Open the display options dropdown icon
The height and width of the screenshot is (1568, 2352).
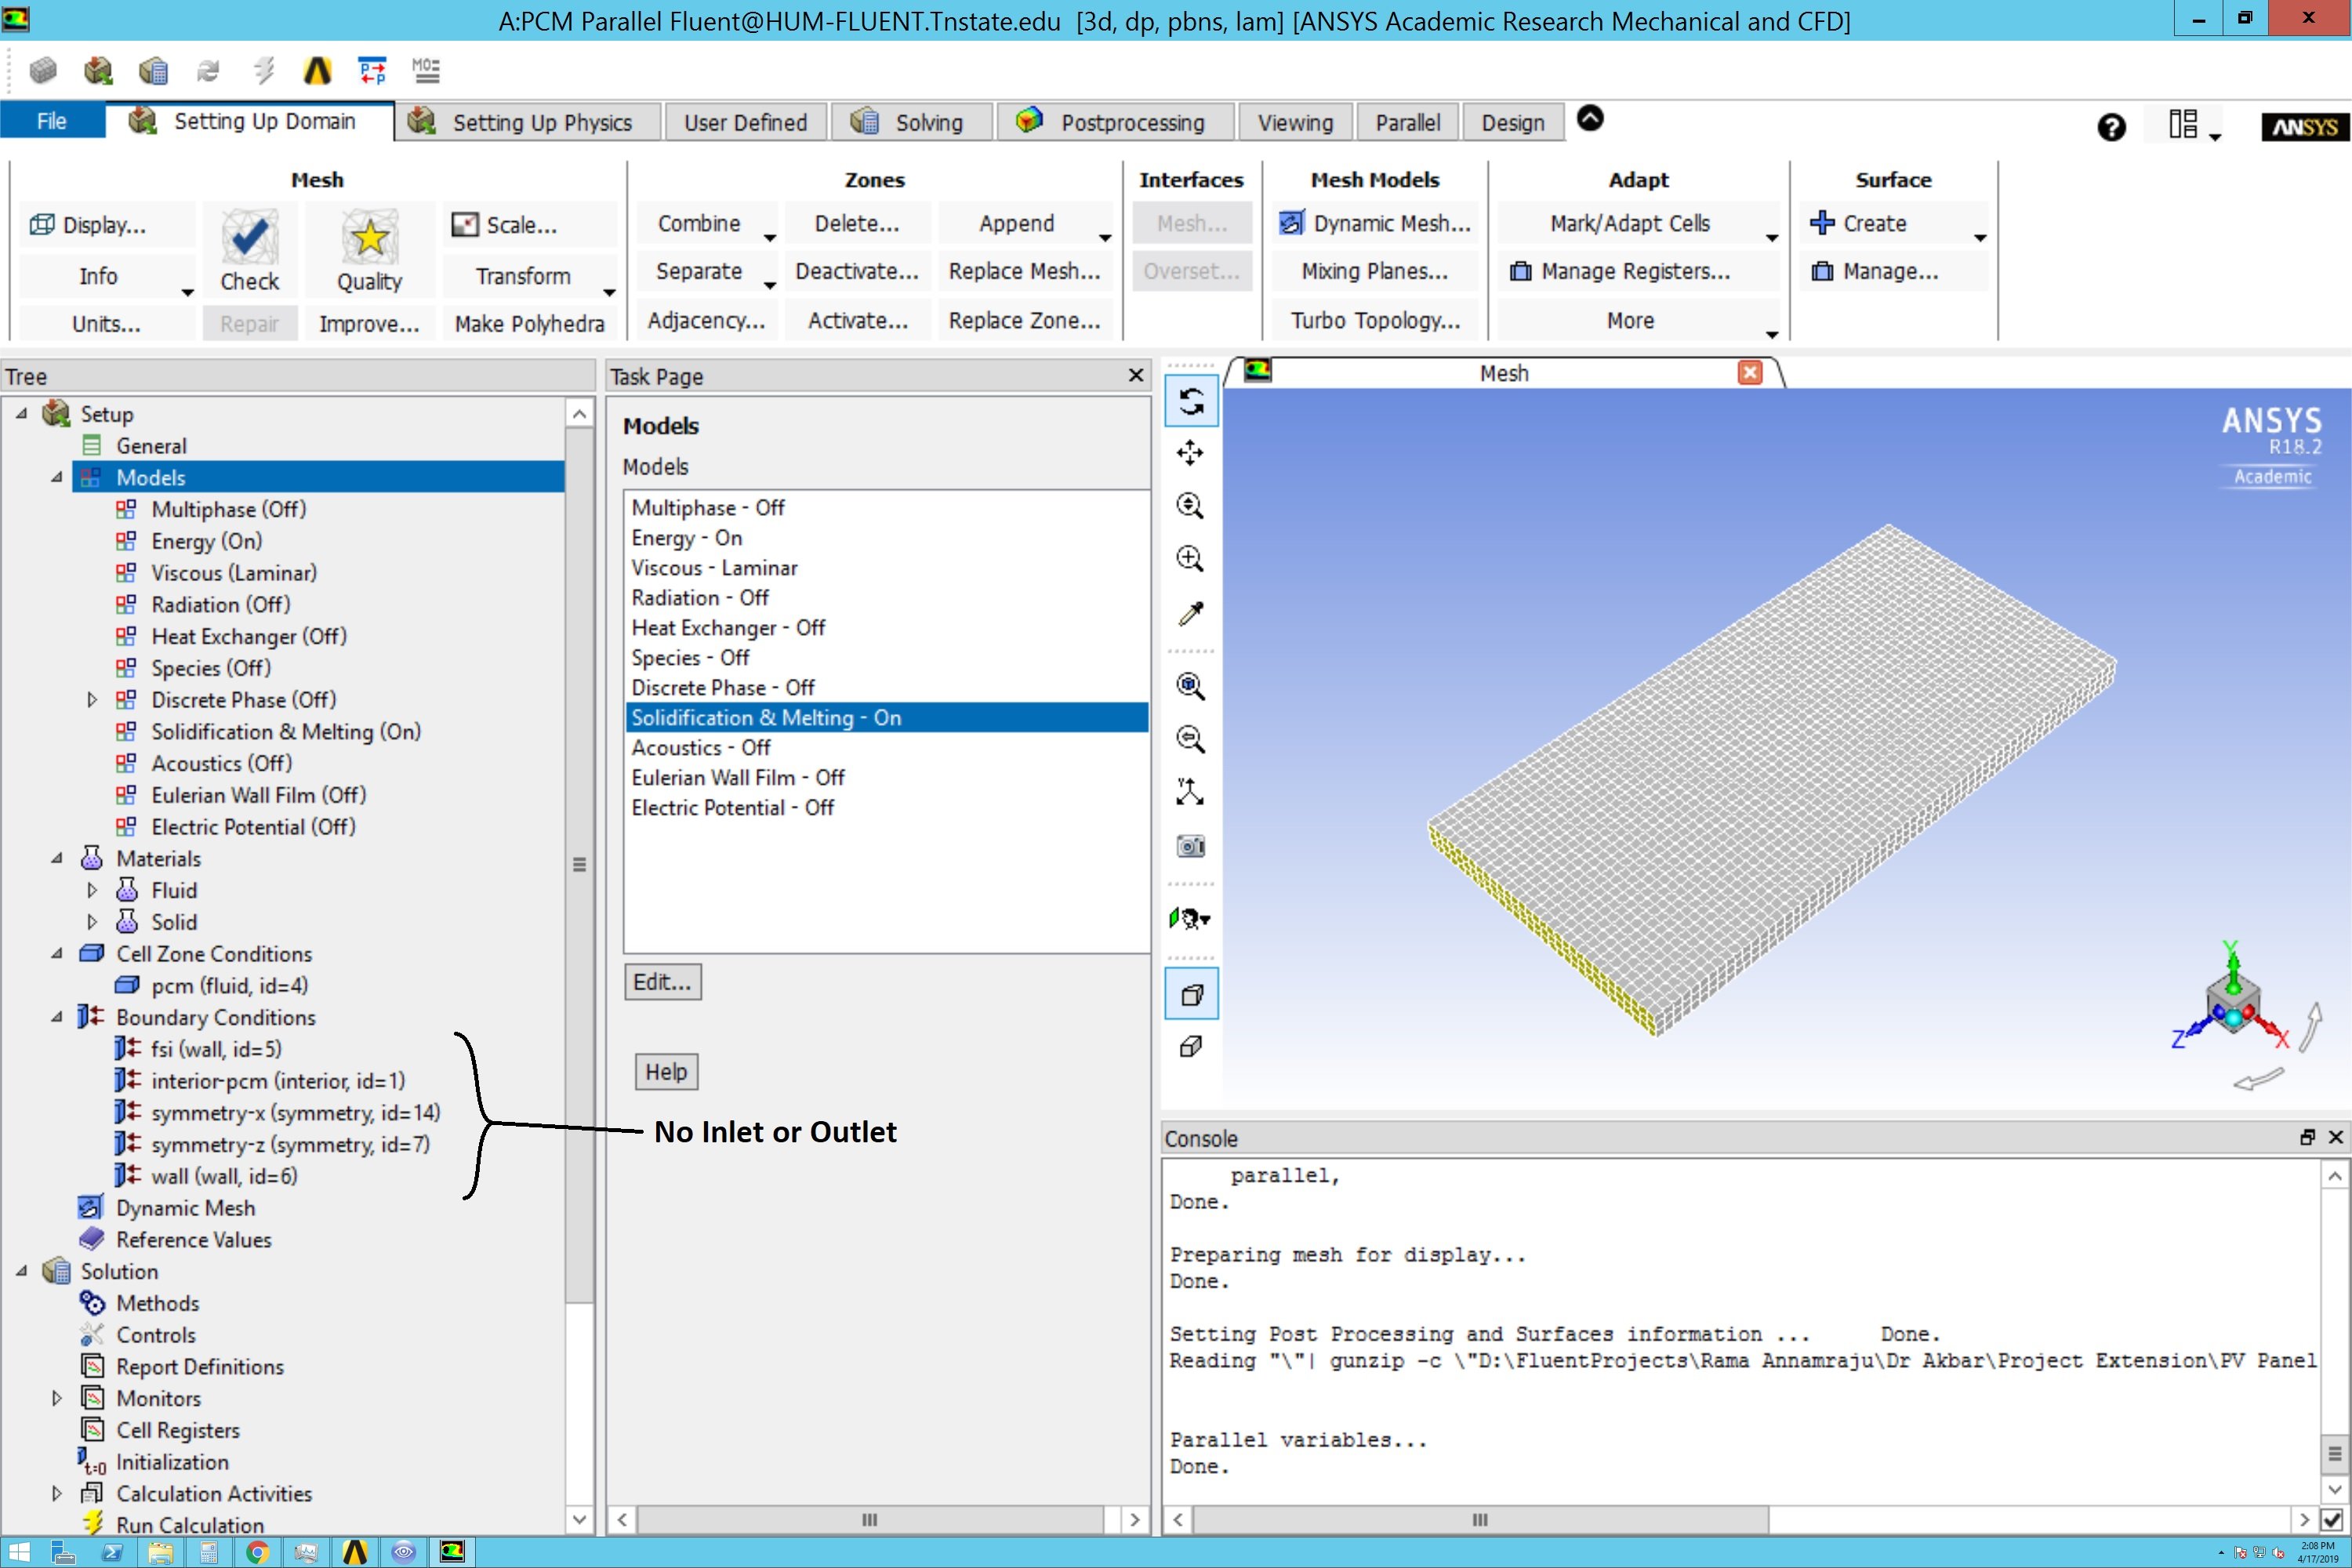click(1190, 918)
